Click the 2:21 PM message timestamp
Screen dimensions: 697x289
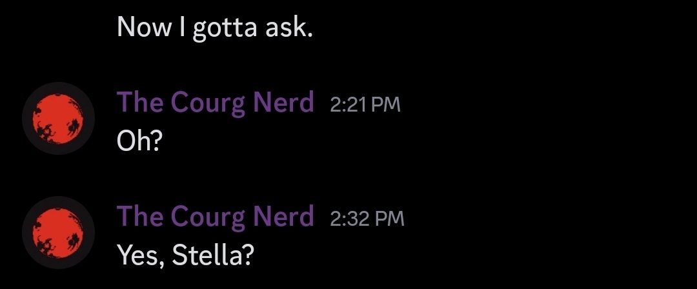point(365,105)
